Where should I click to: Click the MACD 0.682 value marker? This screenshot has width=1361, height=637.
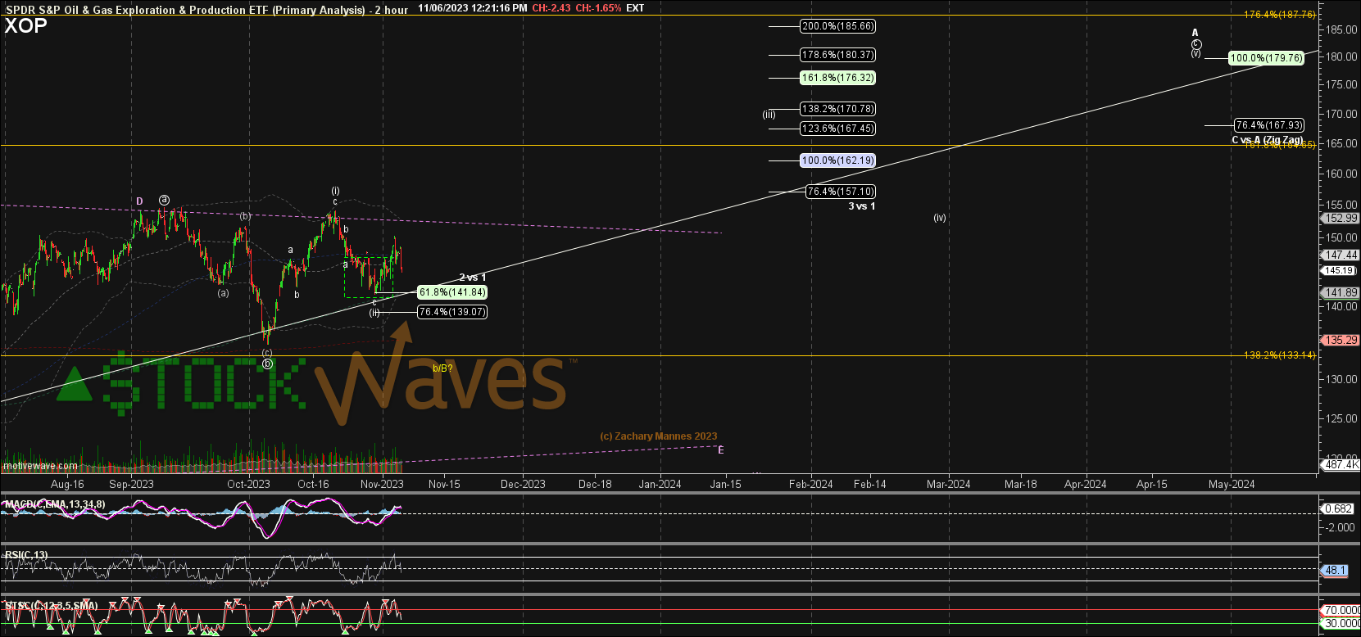(1338, 509)
